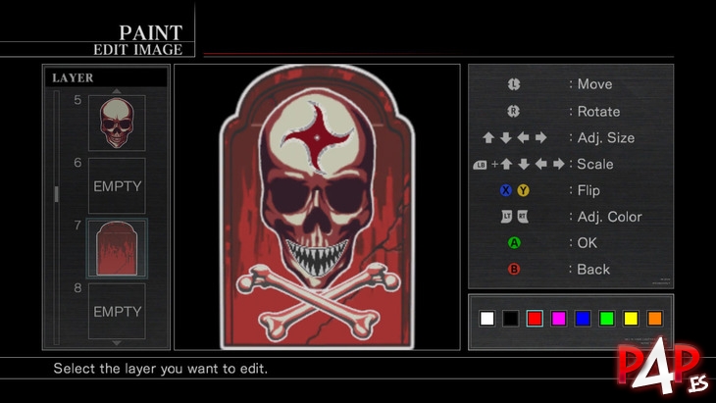Click the left stick Move icon

pos(514,84)
